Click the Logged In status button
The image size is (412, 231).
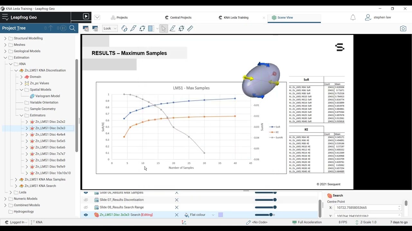click(x=15, y=222)
